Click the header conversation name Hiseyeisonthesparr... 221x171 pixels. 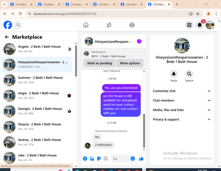pos(113,42)
